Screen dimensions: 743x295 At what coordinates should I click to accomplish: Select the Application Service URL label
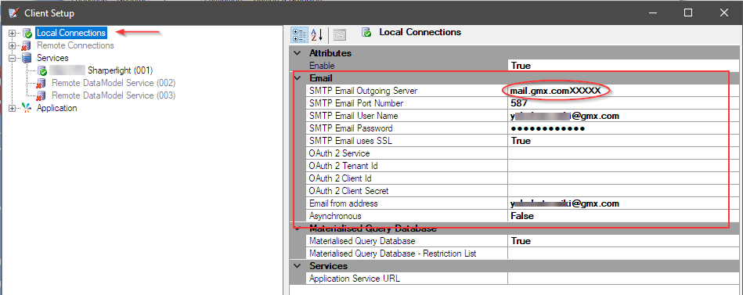click(x=355, y=279)
